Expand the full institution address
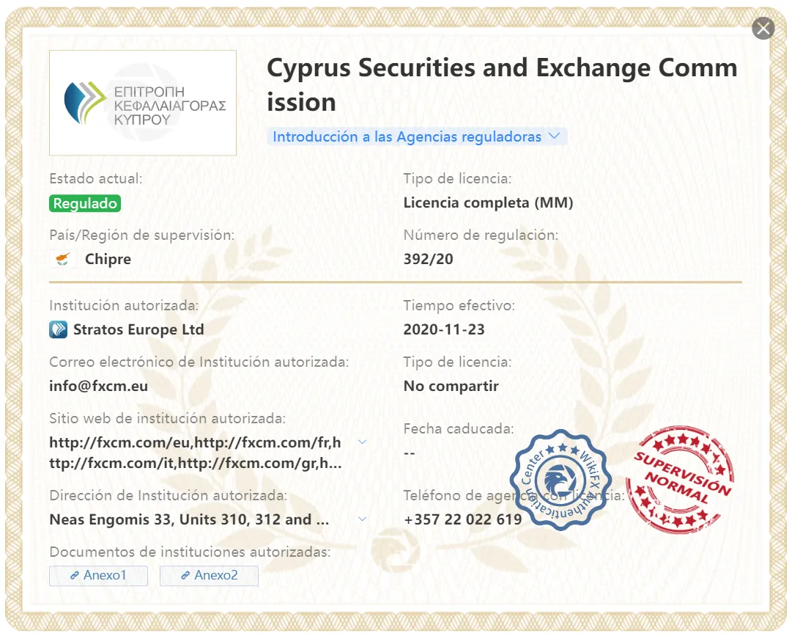This screenshot has width=792, height=636. (x=362, y=519)
